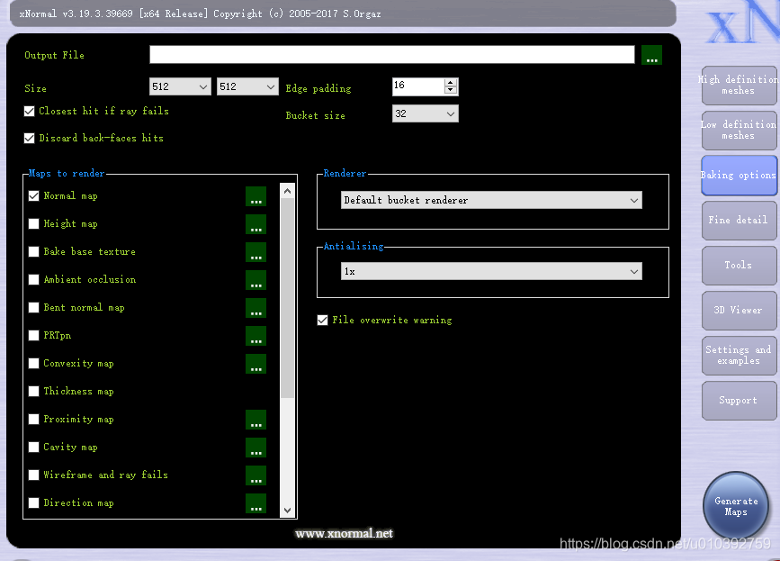Image resolution: width=780 pixels, height=561 pixels.
Task: Open Normal map options button
Action: pos(256,196)
